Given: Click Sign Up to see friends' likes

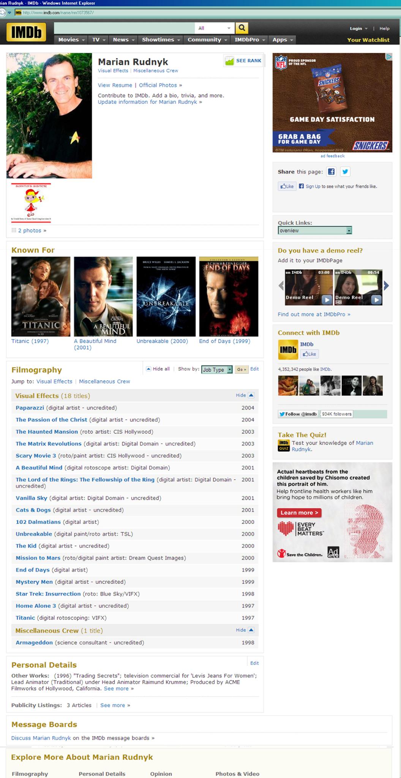Looking at the screenshot, I should click(x=313, y=186).
